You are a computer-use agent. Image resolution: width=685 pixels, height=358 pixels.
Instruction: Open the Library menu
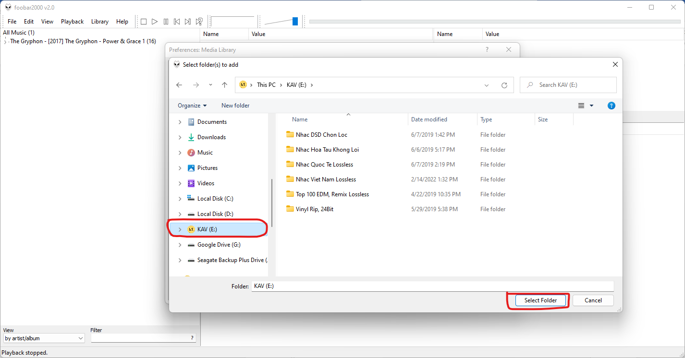(100, 22)
